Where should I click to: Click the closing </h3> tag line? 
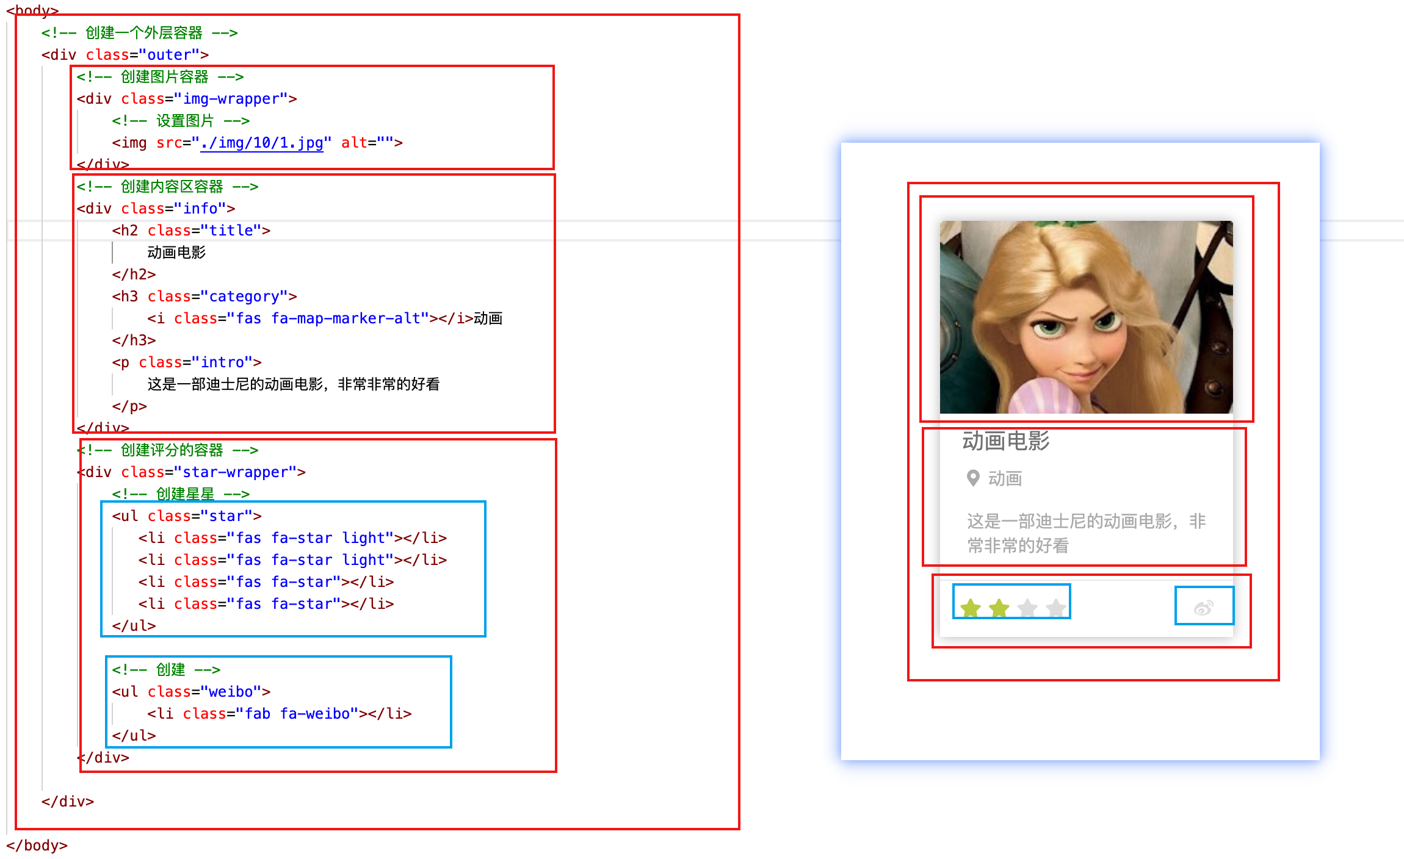pos(134,340)
